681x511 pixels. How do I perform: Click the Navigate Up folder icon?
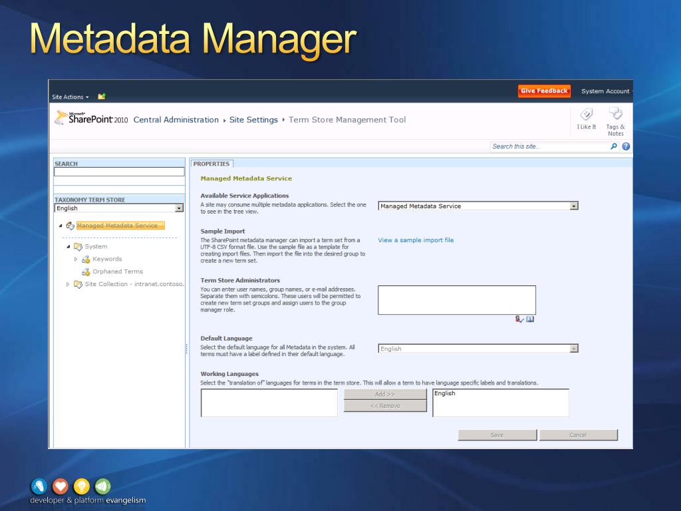pyautogui.click(x=102, y=96)
